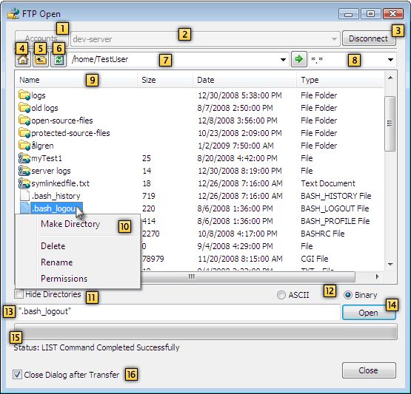Click the scroll right arrow
411x394 pixels.
377,276
